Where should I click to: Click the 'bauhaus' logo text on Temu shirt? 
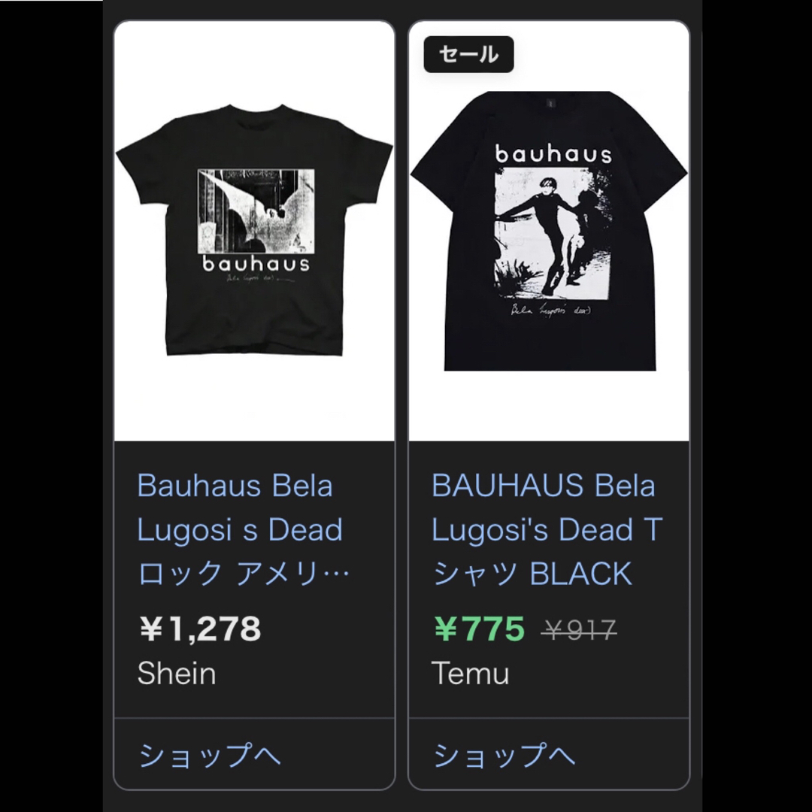click(553, 154)
